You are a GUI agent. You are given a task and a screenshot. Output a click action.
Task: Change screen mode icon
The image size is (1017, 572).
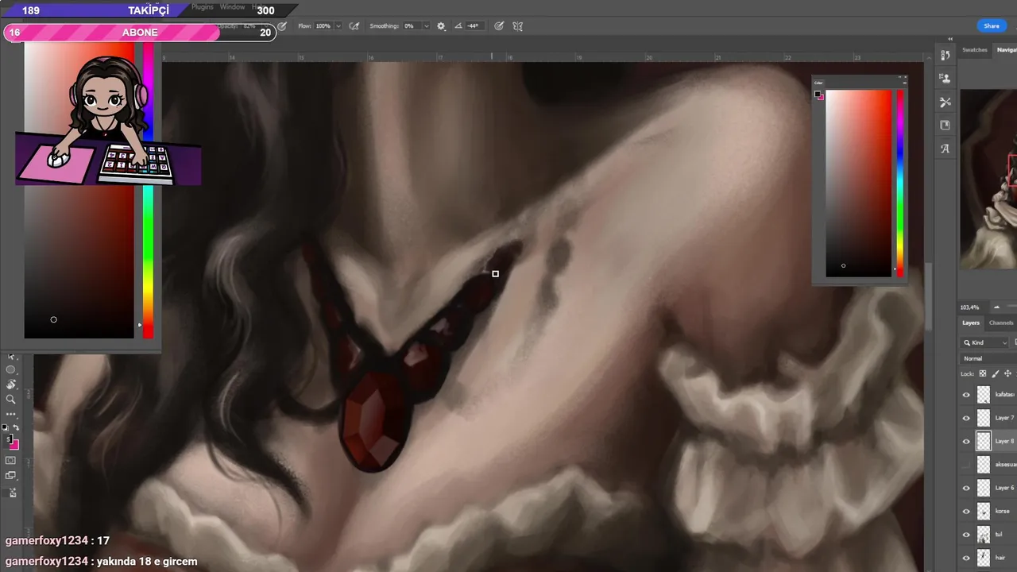point(11,476)
